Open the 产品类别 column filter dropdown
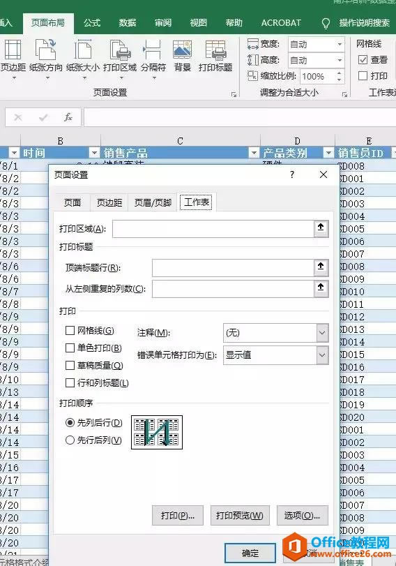This screenshot has width=396, height=566. [328, 153]
